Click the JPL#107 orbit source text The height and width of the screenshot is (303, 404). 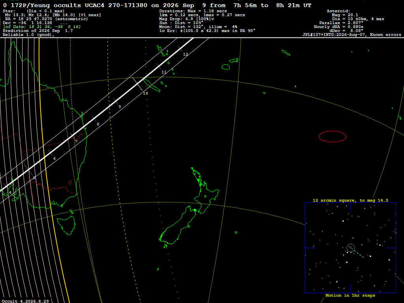(352, 35)
